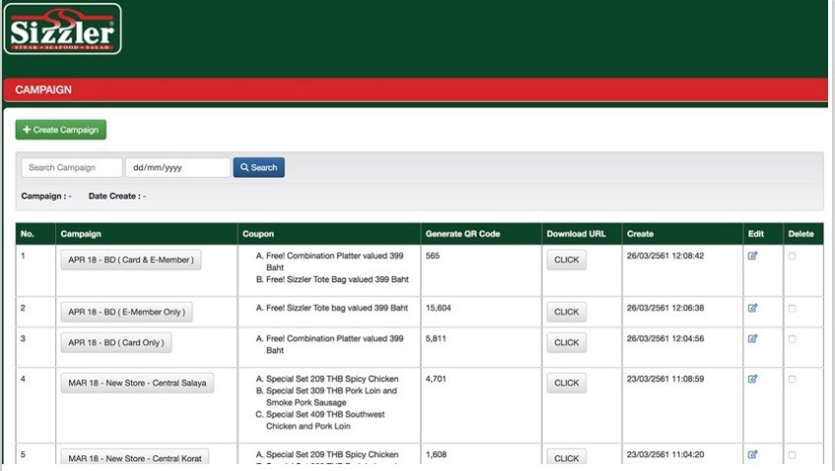The height and width of the screenshot is (471, 835).
Task: Click create date 26/03/2561 12:06:38
Action: 665,308
